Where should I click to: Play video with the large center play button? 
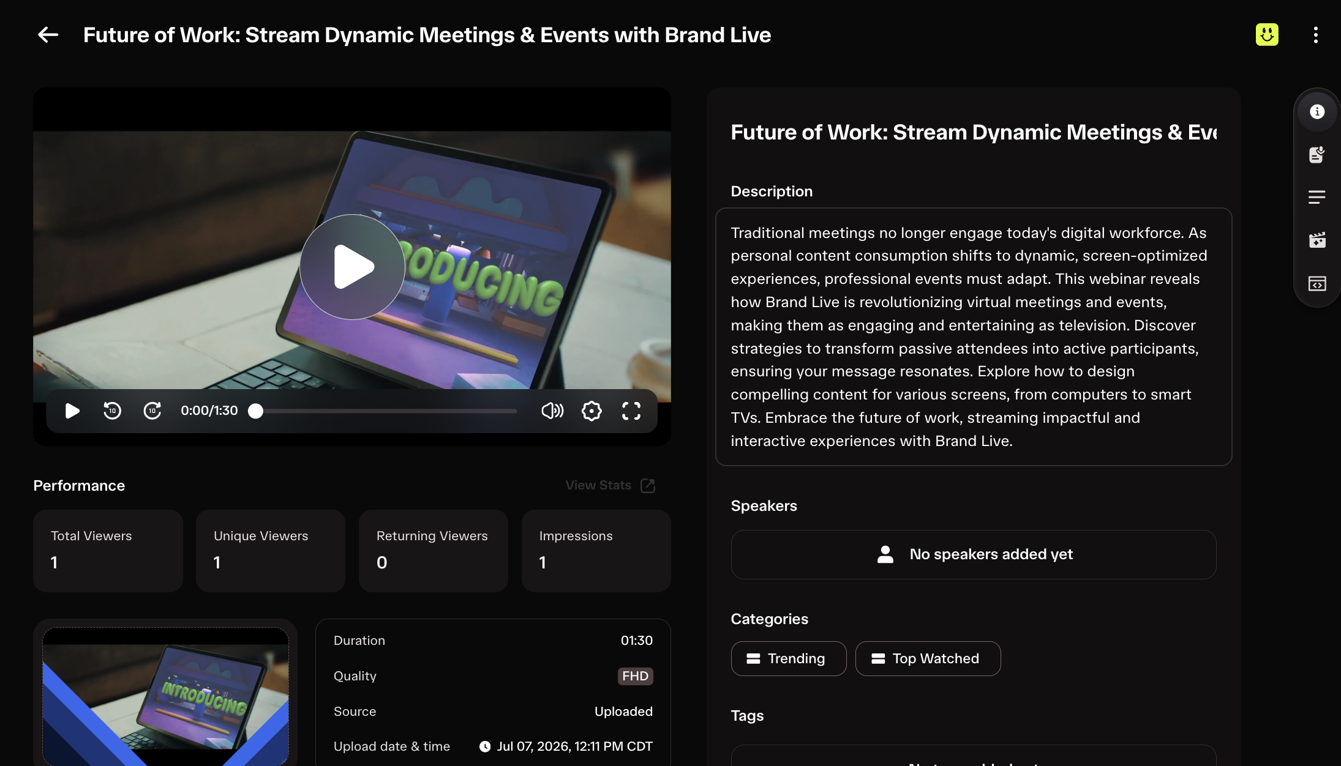[x=352, y=267]
